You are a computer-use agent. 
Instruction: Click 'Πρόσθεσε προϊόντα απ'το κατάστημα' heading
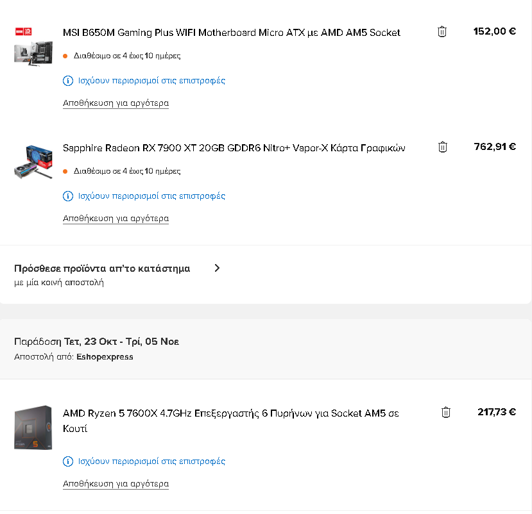tap(102, 269)
